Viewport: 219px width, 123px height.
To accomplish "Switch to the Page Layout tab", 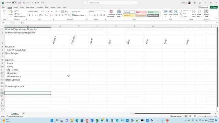I will [30, 7].
